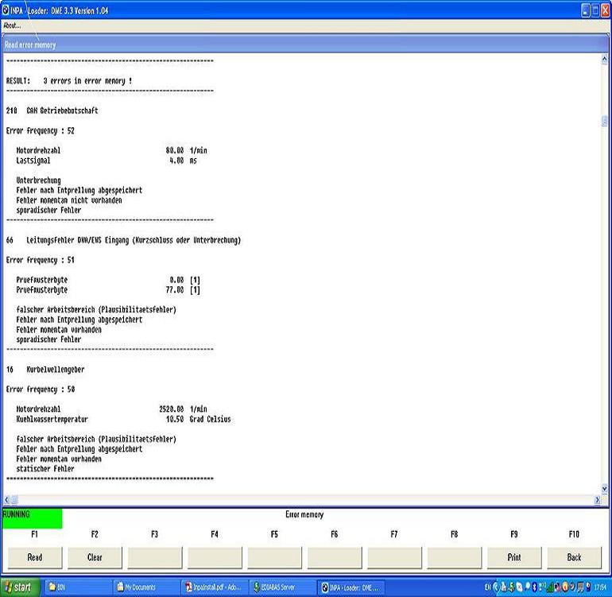The width and height of the screenshot is (612, 597).
Task: Click the EN language indicator in the tray
Action: 487,587
